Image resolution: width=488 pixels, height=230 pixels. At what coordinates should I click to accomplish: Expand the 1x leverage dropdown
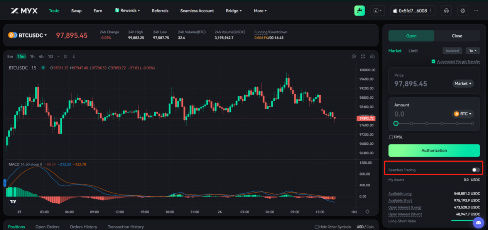(x=473, y=51)
